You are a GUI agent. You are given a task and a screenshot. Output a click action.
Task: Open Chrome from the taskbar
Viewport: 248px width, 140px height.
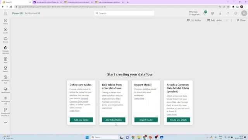(x=133, y=137)
